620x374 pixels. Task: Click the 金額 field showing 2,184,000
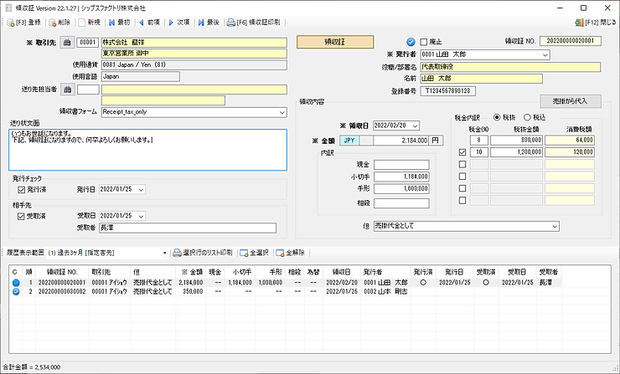400,141
